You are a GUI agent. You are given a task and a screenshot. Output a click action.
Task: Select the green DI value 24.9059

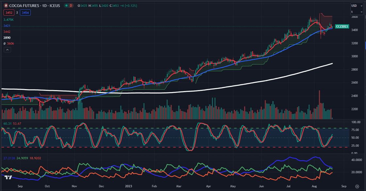22,158
